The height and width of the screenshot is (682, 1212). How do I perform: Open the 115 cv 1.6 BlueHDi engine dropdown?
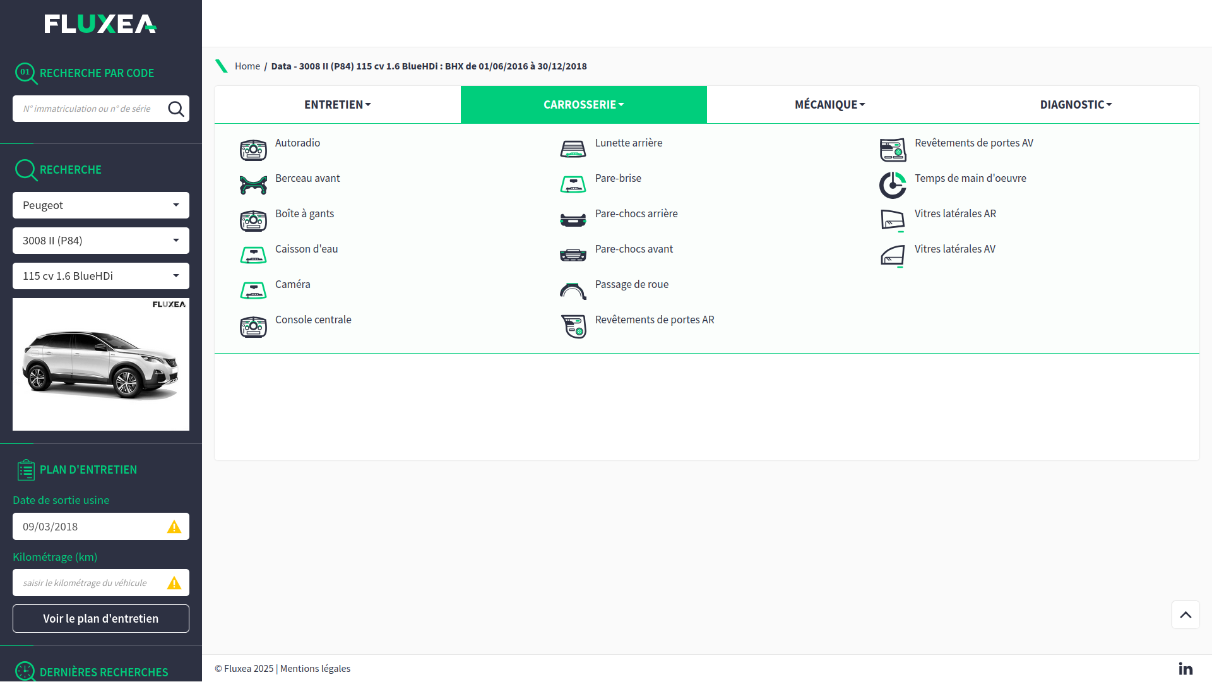101,276
